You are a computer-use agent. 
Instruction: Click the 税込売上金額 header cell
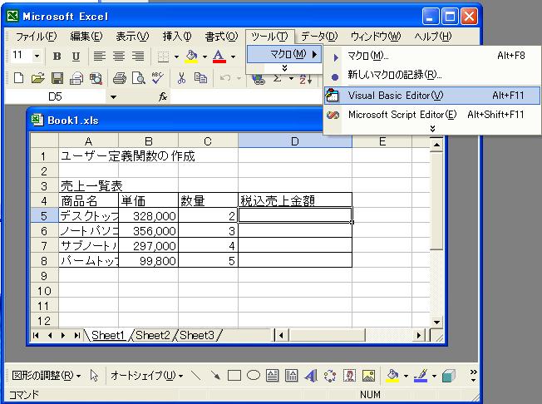click(295, 201)
